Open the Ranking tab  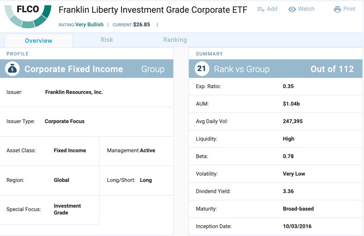coord(175,40)
